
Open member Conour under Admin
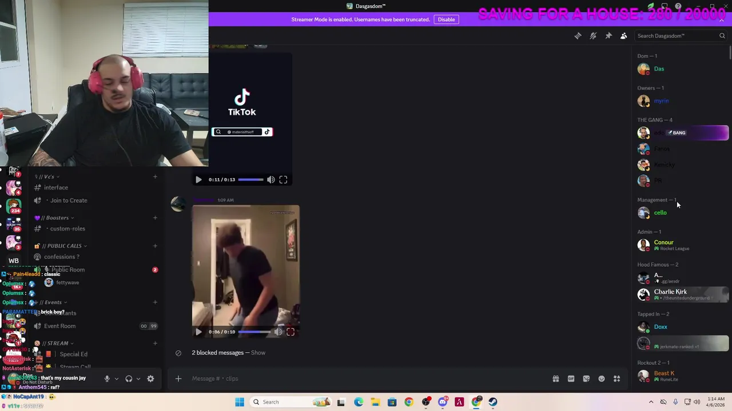coord(682,245)
